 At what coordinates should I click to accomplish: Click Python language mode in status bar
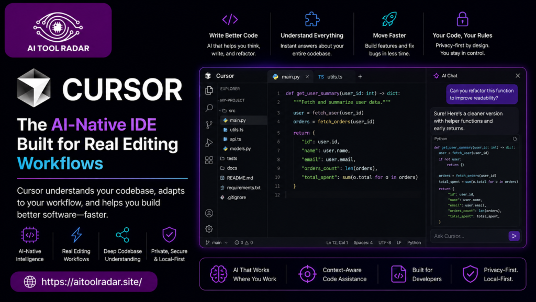tap(414, 242)
